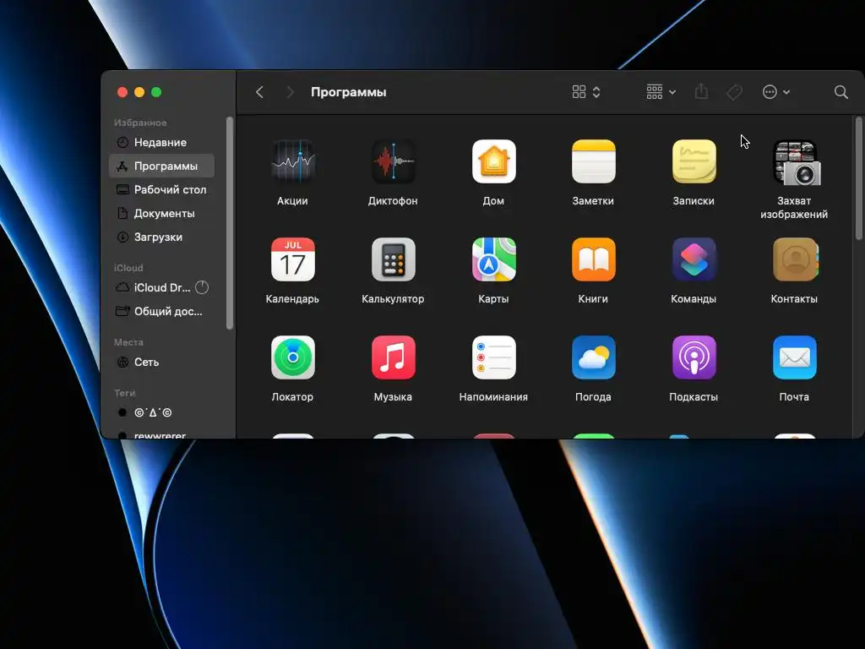Open Документы in the sidebar
Screen dimensions: 865x649
point(161,214)
